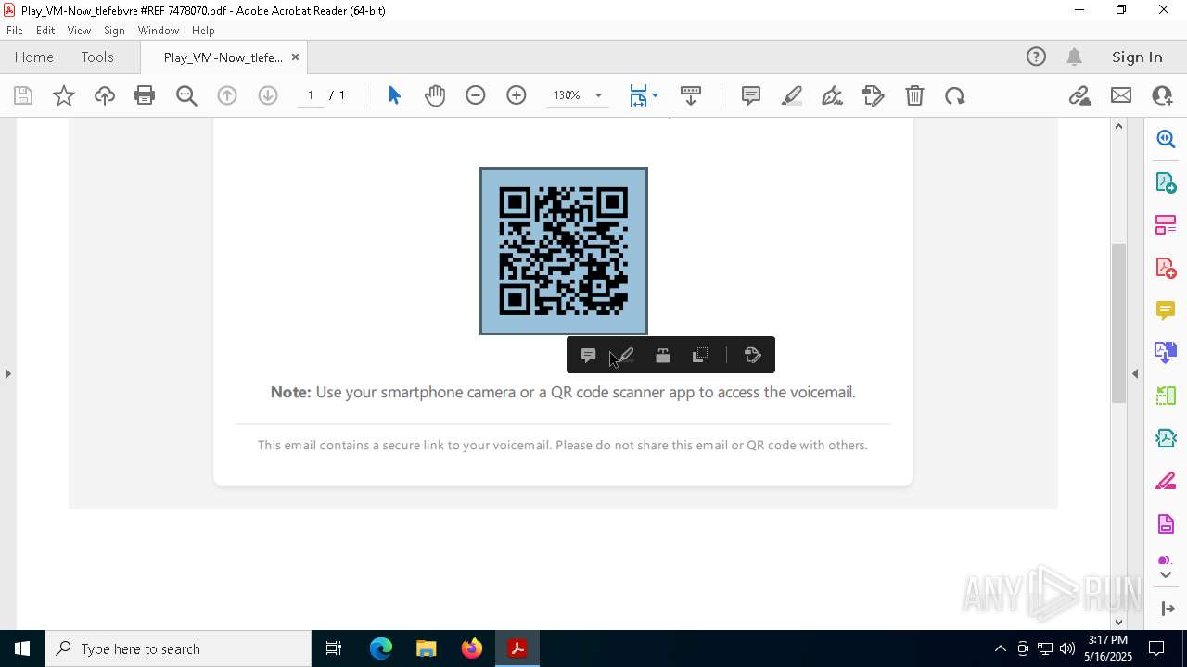Screen dimensions: 1187x667
Task: Close the Play_VM-Now document tab
Action: 295,57
